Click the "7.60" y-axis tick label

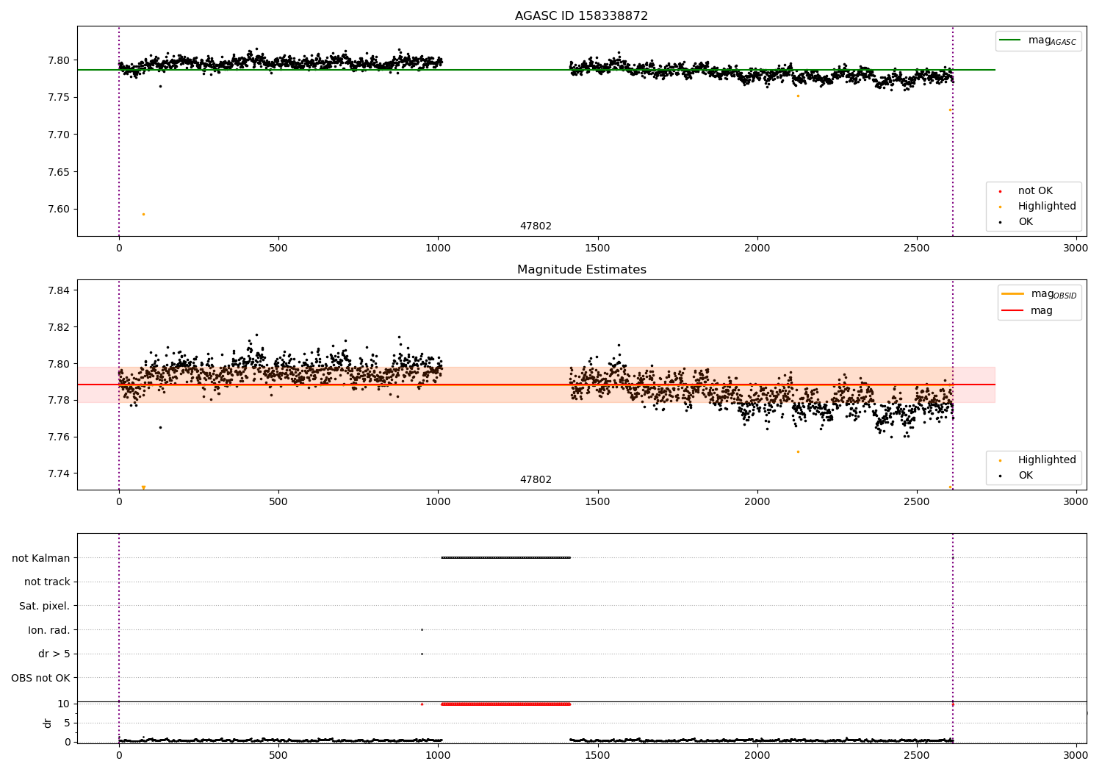point(60,210)
